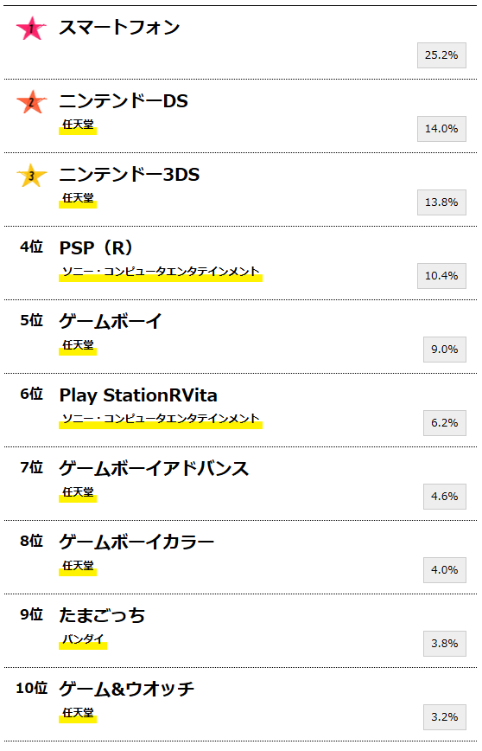Select the ゲームボーイアドバンス title

coord(154,468)
